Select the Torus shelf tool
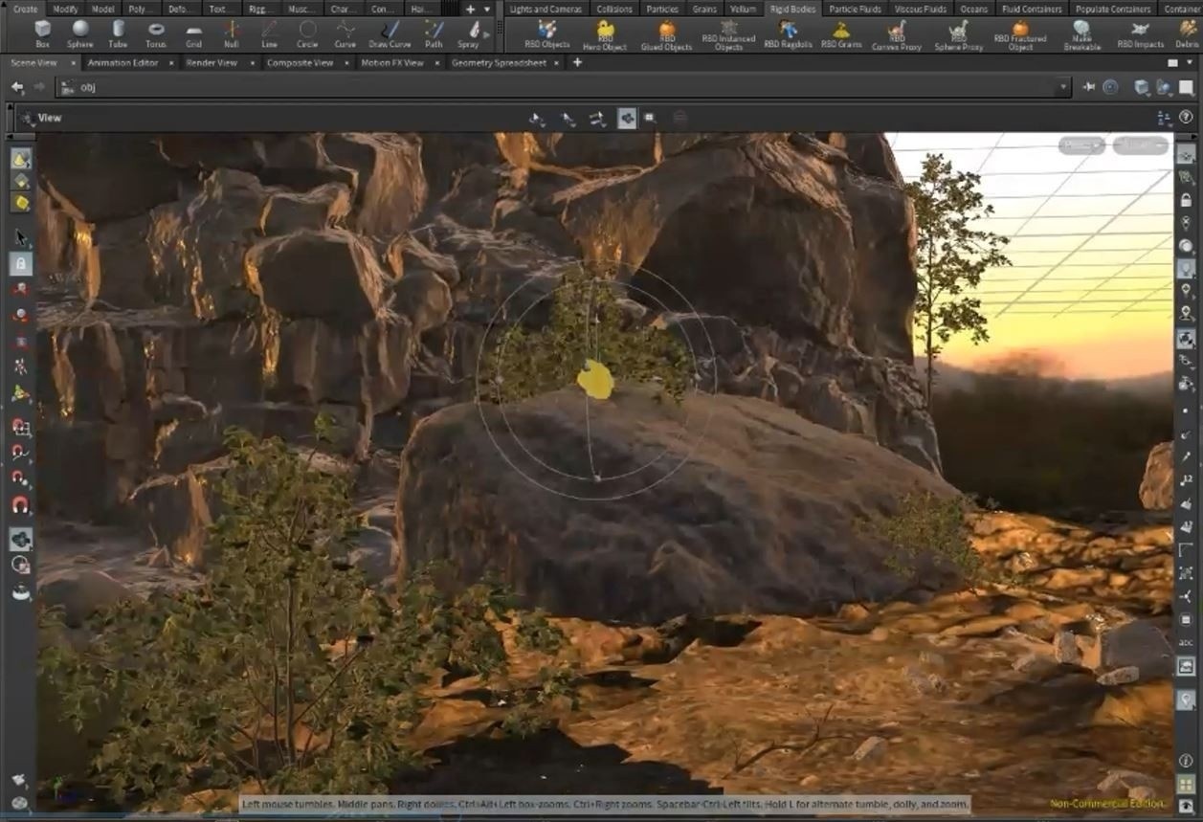This screenshot has height=822, width=1203. pos(156,33)
